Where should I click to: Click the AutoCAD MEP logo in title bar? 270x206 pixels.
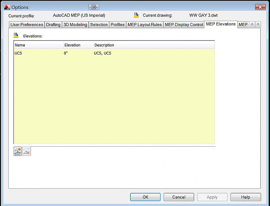(7, 7)
